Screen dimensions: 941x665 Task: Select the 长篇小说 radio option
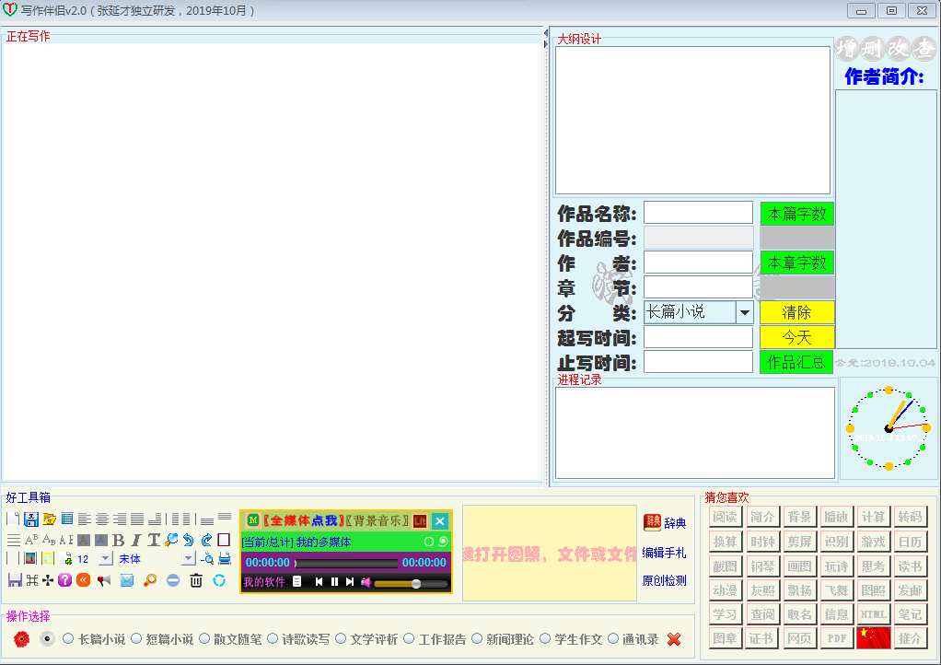pos(68,638)
